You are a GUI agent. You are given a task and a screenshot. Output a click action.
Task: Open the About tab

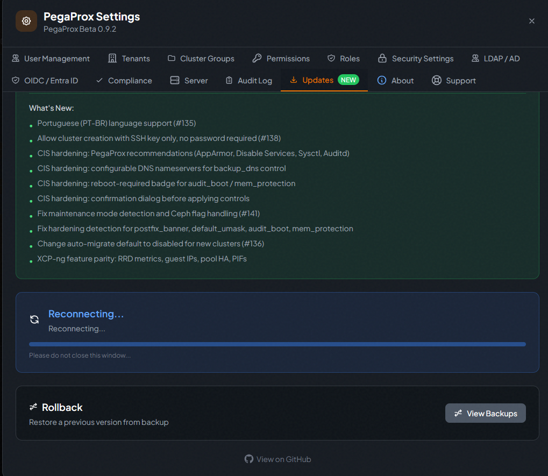point(395,80)
